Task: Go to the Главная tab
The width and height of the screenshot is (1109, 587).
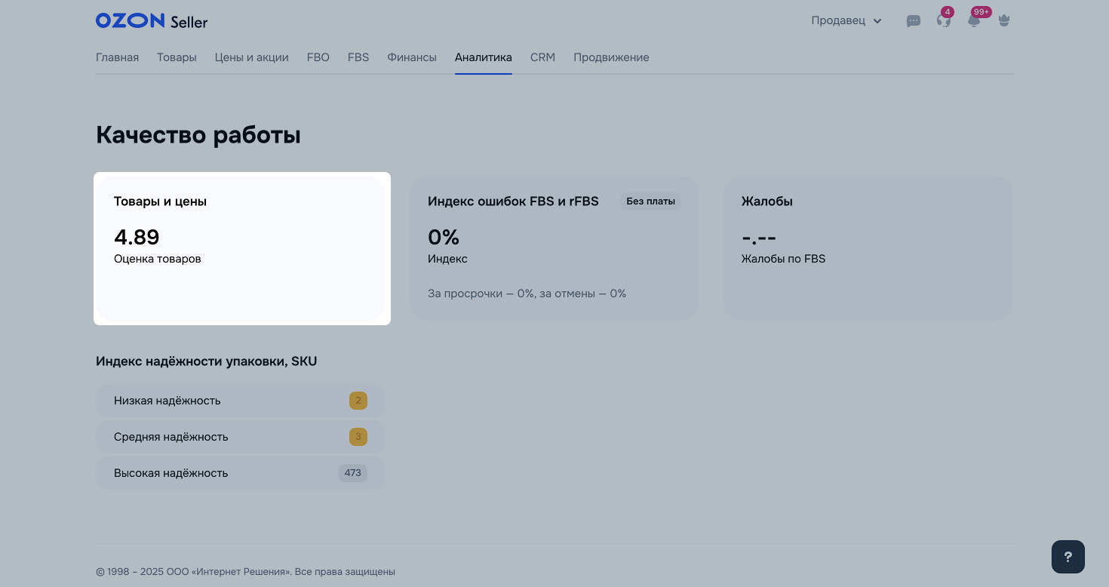Action: [x=117, y=57]
